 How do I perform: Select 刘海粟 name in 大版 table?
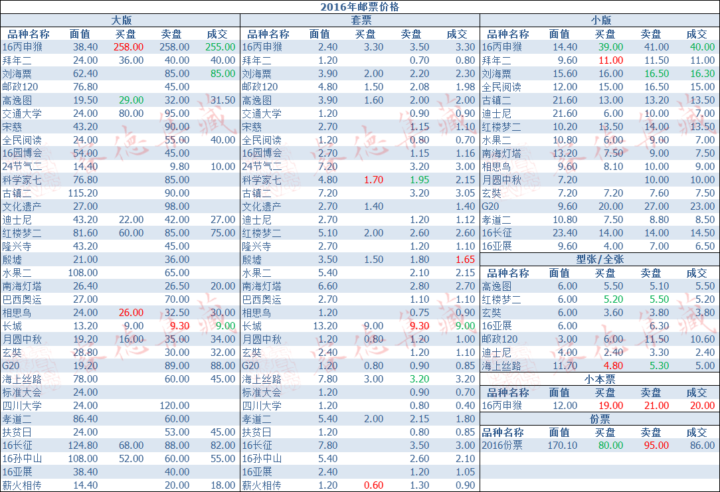17,74
